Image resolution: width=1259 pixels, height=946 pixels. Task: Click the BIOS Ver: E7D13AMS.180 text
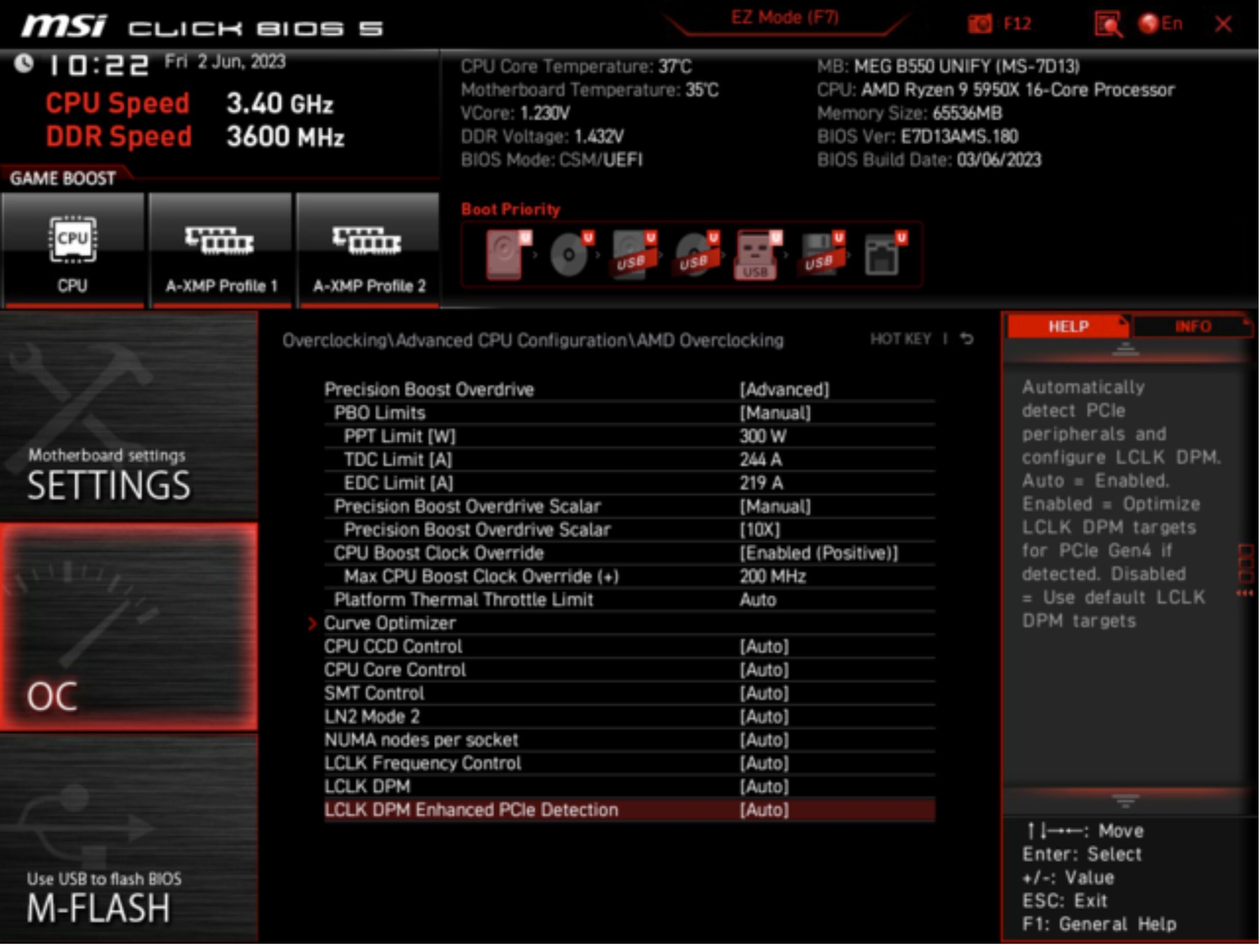[x=918, y=137]
